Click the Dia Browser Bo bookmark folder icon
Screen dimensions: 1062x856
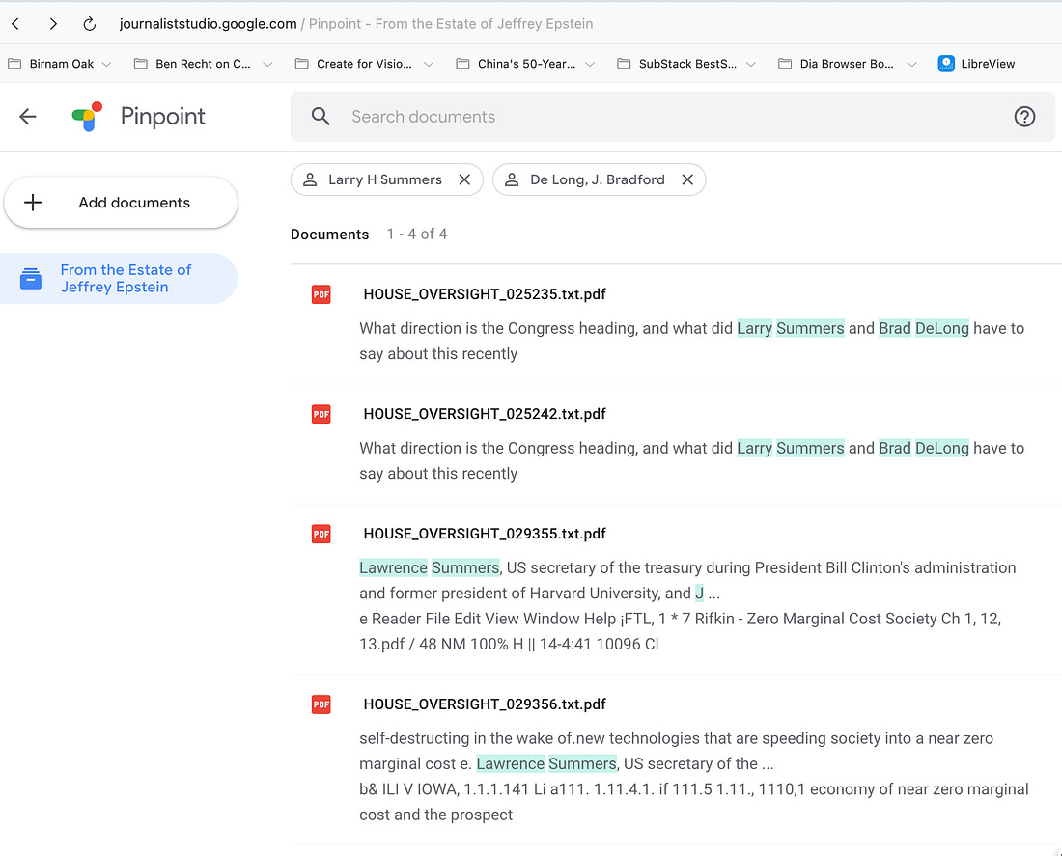784,64
